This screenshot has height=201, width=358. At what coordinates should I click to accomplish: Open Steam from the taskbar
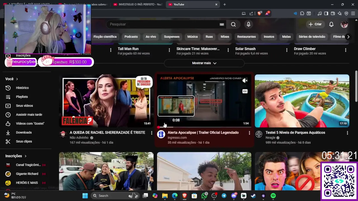[x=253, y=196]
